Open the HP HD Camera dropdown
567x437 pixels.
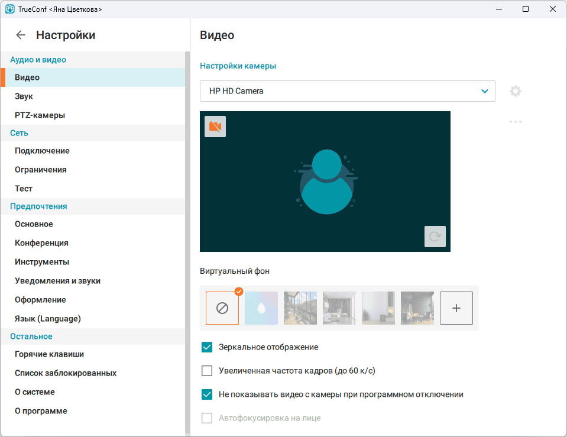point(348,91)
